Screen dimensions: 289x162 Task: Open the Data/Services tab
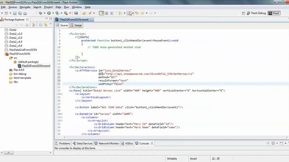pos(83,144)
